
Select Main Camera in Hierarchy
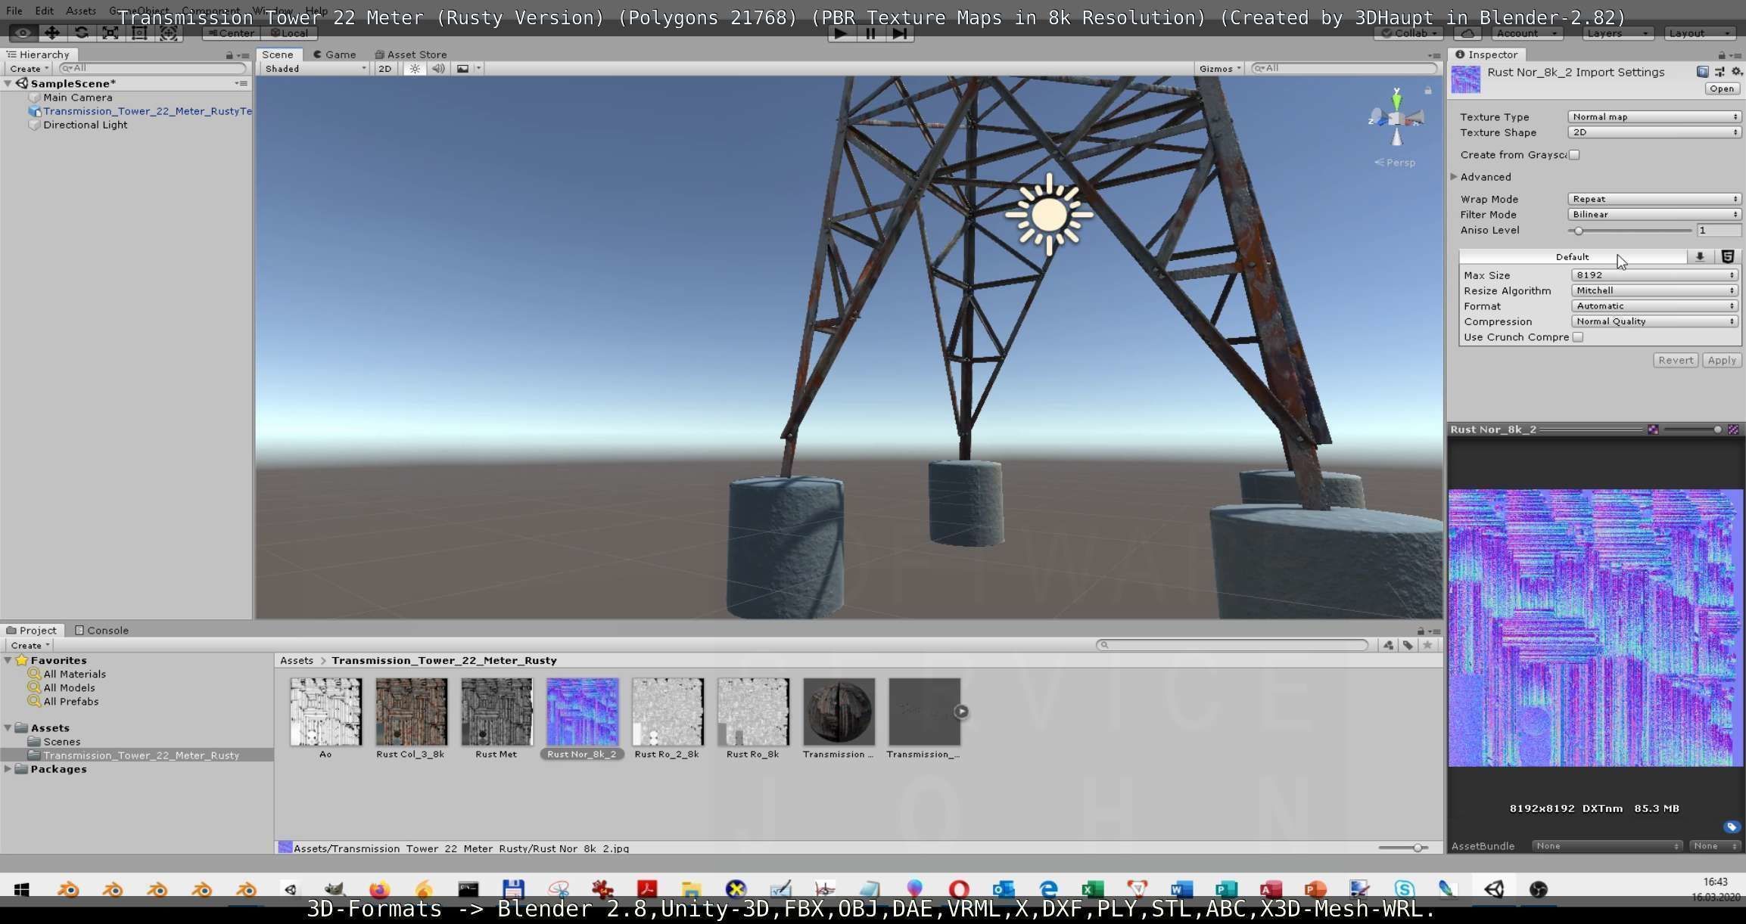point(77,98)
